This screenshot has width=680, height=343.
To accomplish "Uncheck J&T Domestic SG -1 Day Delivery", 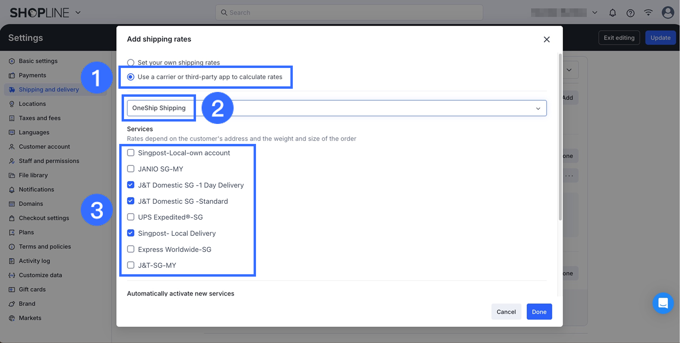I will 130,185.
